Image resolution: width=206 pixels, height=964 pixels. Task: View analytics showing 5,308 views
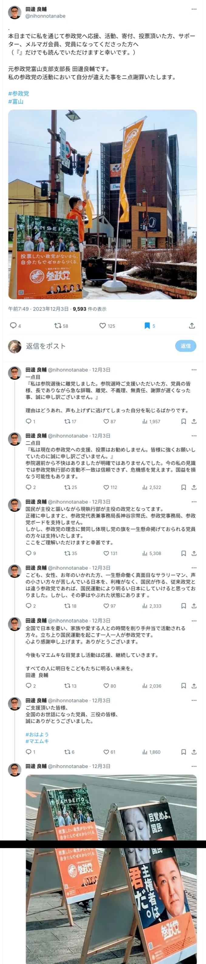point(151,553)
